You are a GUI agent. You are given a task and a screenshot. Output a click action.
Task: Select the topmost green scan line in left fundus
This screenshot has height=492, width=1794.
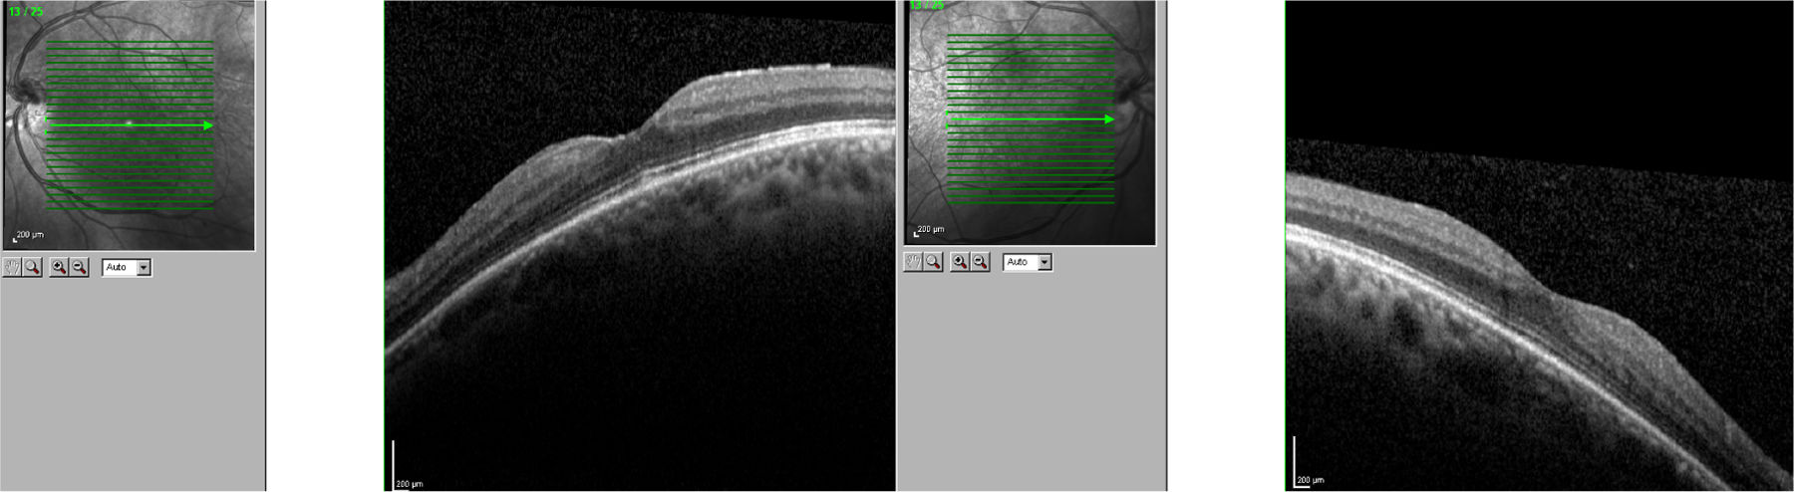130,42
